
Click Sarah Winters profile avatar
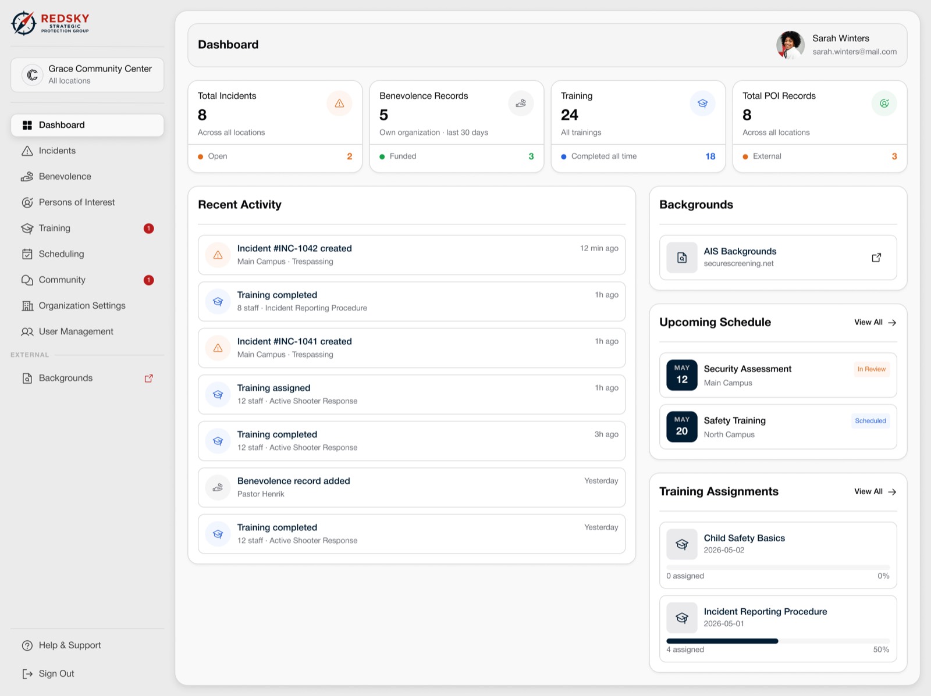click(790, 45)
